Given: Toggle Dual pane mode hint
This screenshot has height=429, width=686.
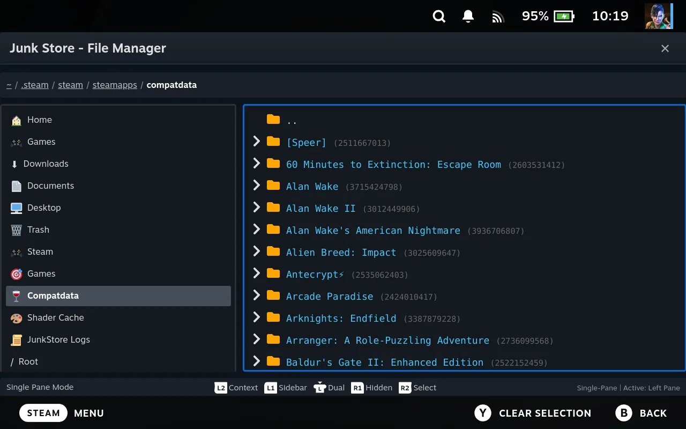Looking at the screenshot, I should 329,388.
